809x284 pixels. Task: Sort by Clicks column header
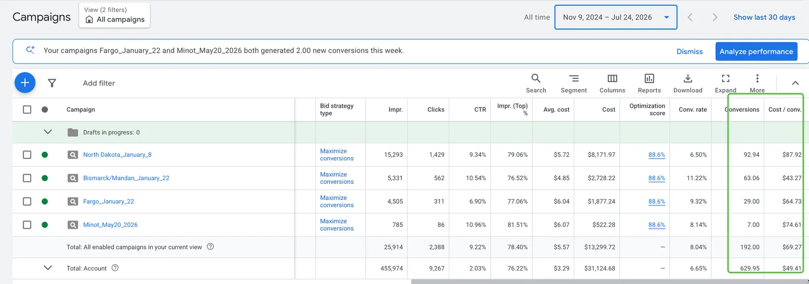[x=436, y=110]
